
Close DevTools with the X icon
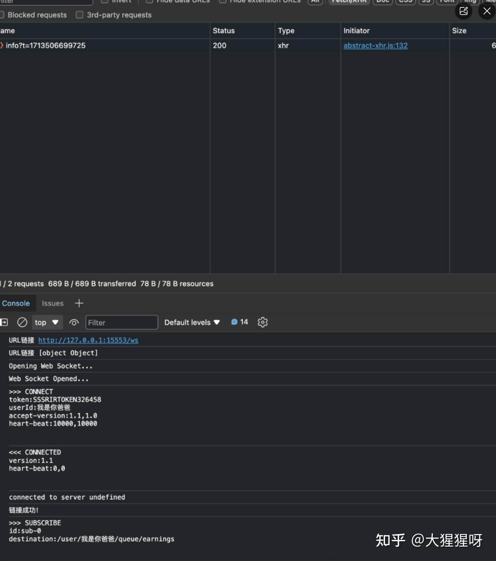pyautogui.click(x=487, y=11)
